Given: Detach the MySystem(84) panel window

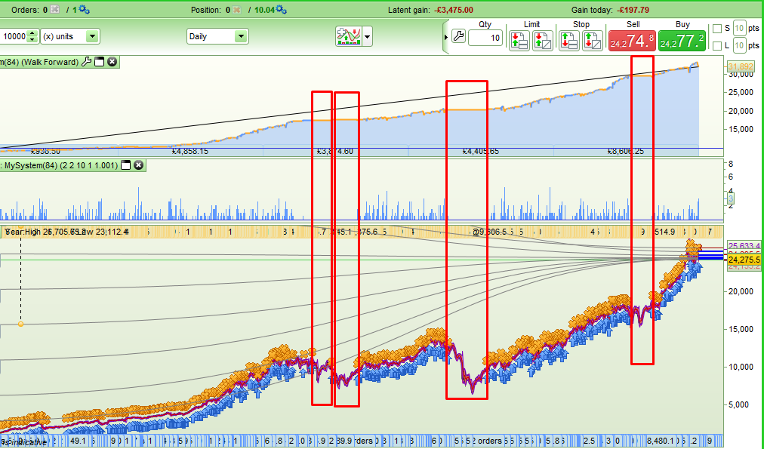Looking at the screenshot, I should click(x=125, y=165).
